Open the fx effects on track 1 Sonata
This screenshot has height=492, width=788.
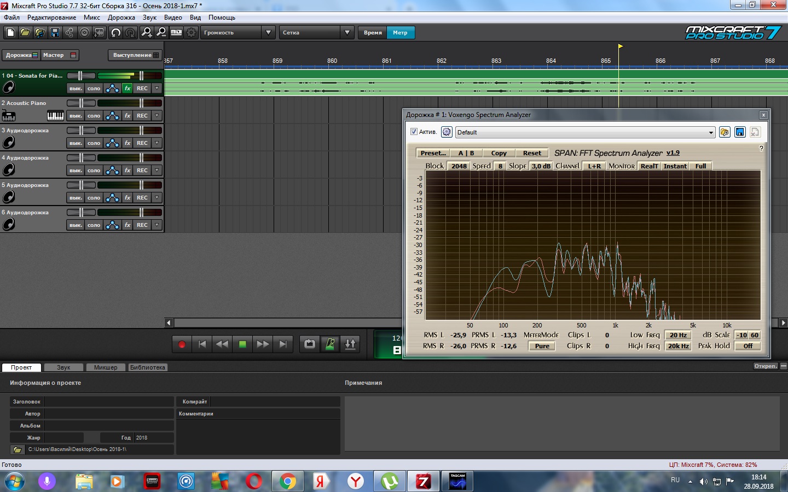(x=128, y=88)
